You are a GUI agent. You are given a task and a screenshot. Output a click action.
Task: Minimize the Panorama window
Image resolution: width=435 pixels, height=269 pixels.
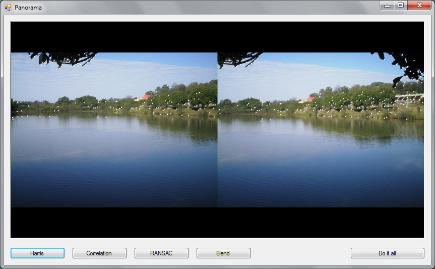(x=387, y=5)
